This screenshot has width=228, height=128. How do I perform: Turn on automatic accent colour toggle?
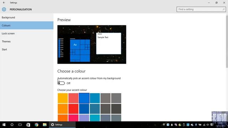[61, 83]
